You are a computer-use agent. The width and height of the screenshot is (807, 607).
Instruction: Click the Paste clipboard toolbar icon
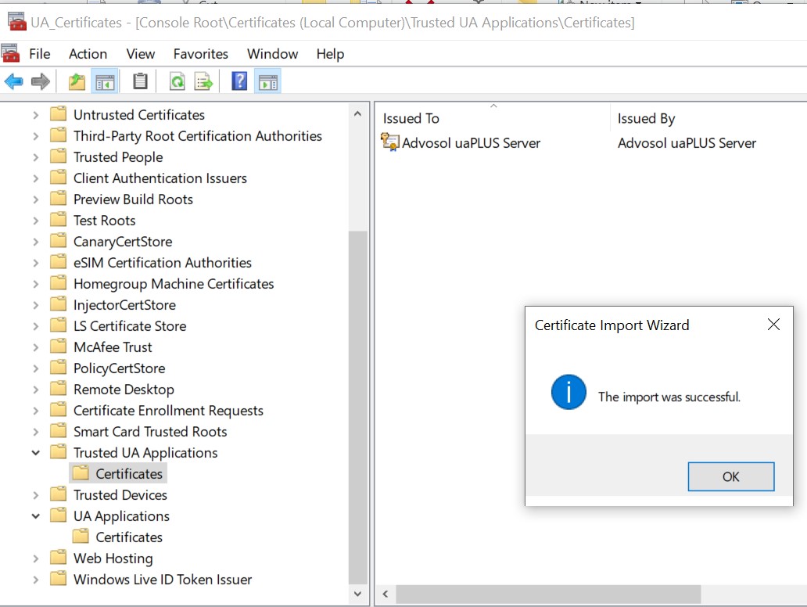click(140, 81)
